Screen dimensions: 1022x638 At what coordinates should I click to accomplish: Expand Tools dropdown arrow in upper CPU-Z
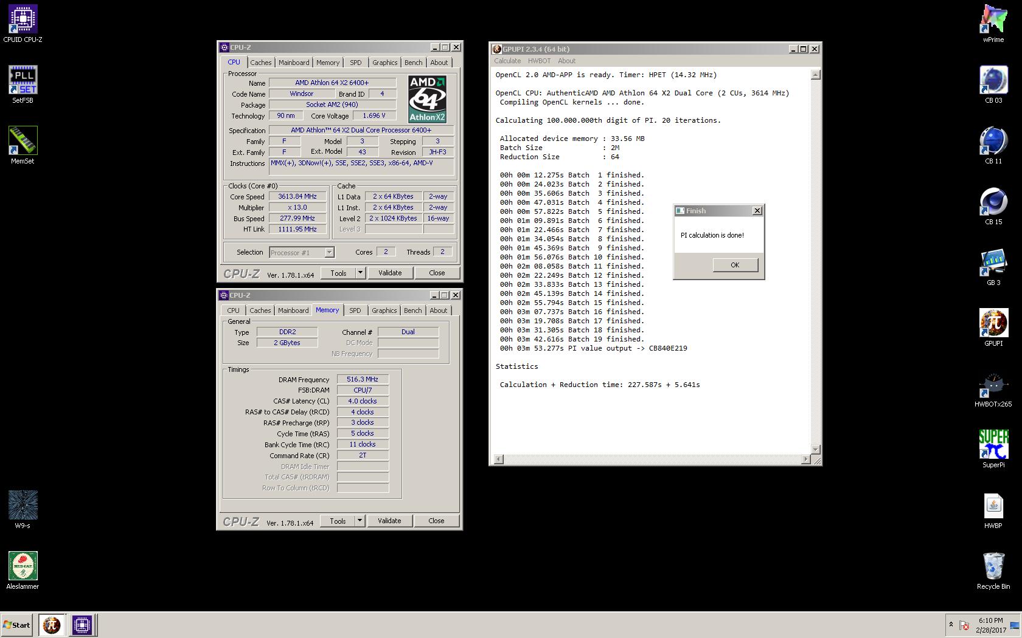tap(360, 273)
